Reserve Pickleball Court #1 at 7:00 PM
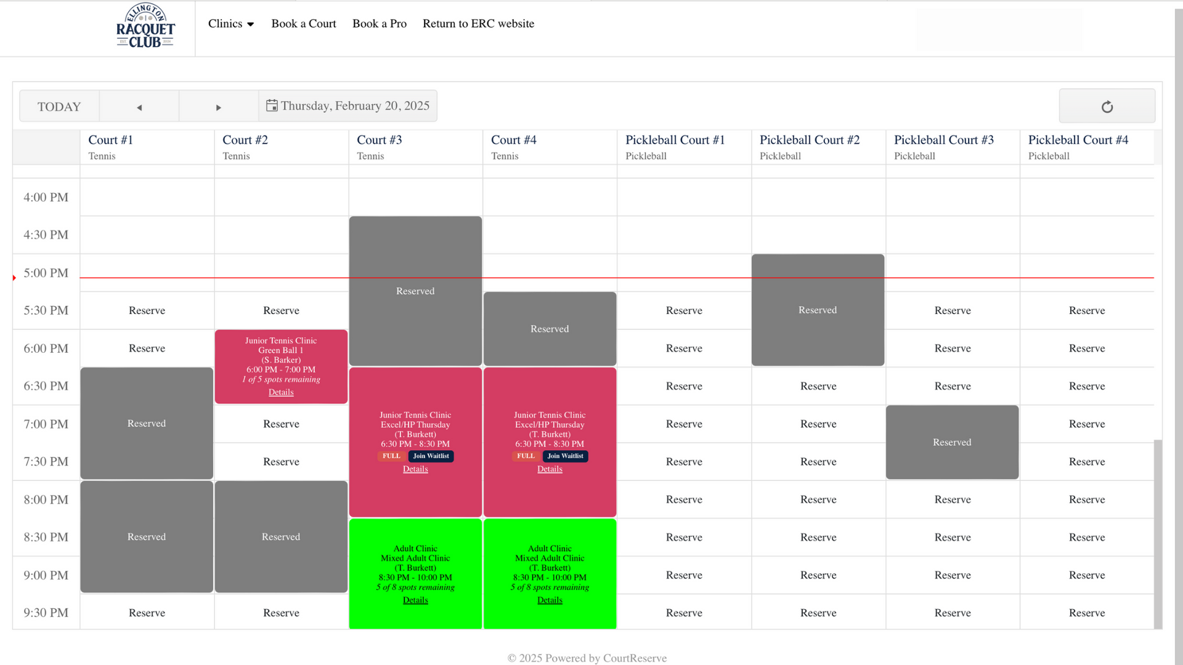The width and height of the screenshot is (1183, 665). [684, 424]
